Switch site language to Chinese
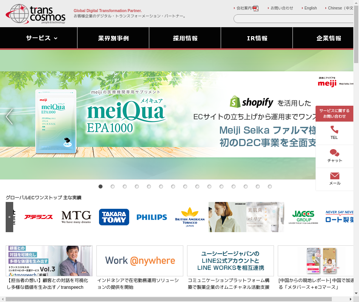The image size is (359, 302). pos(341,8)
